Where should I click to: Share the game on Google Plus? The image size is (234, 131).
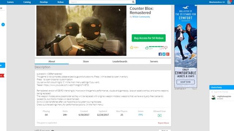point(168,54)
